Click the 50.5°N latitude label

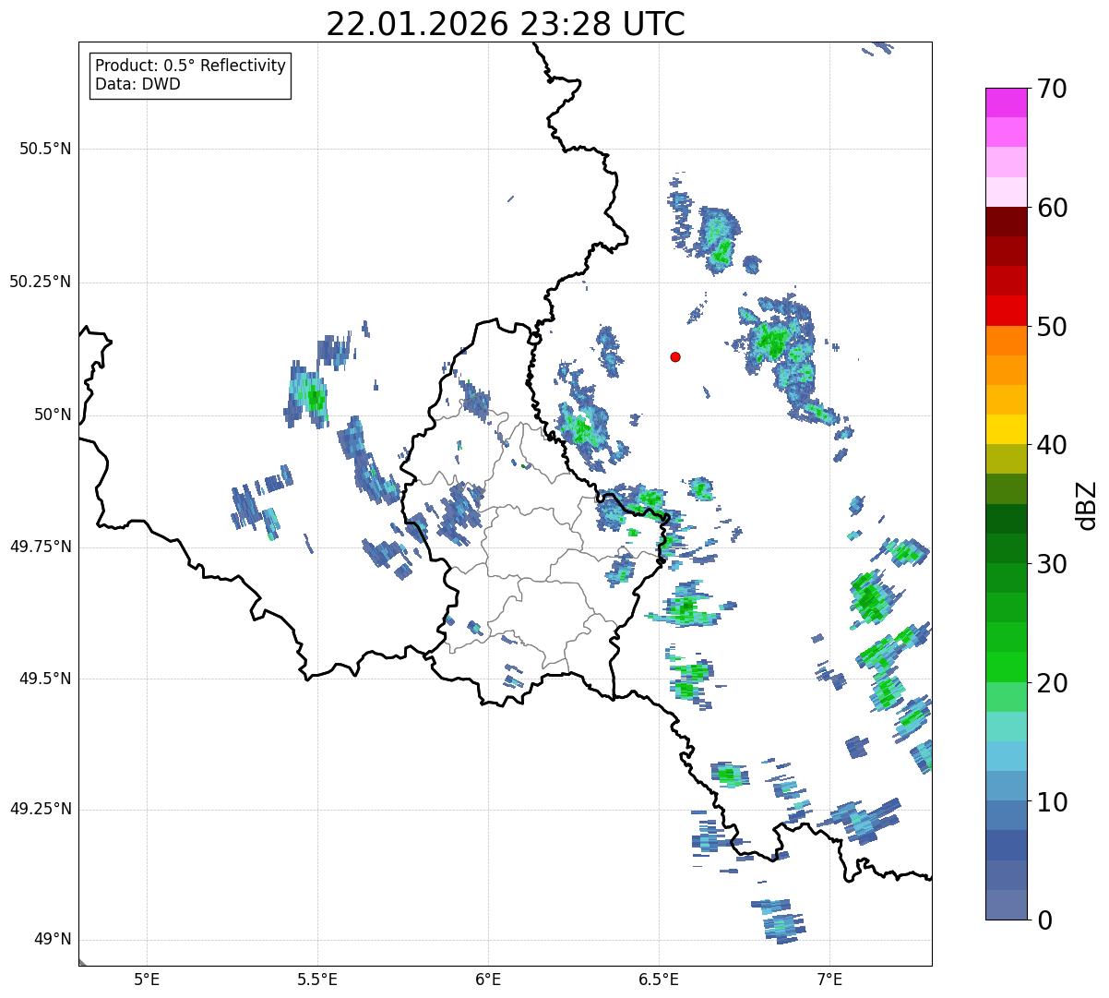tap(44, 149)
